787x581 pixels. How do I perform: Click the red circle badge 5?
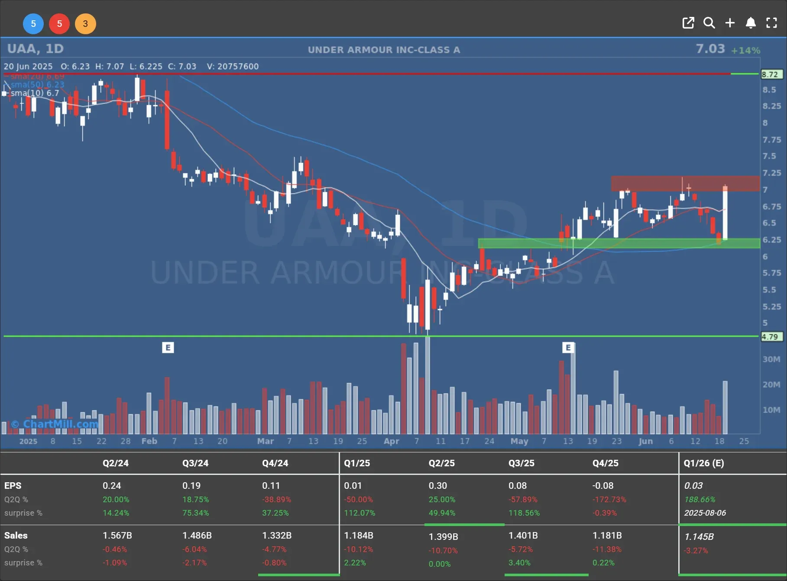click(59, 24)
